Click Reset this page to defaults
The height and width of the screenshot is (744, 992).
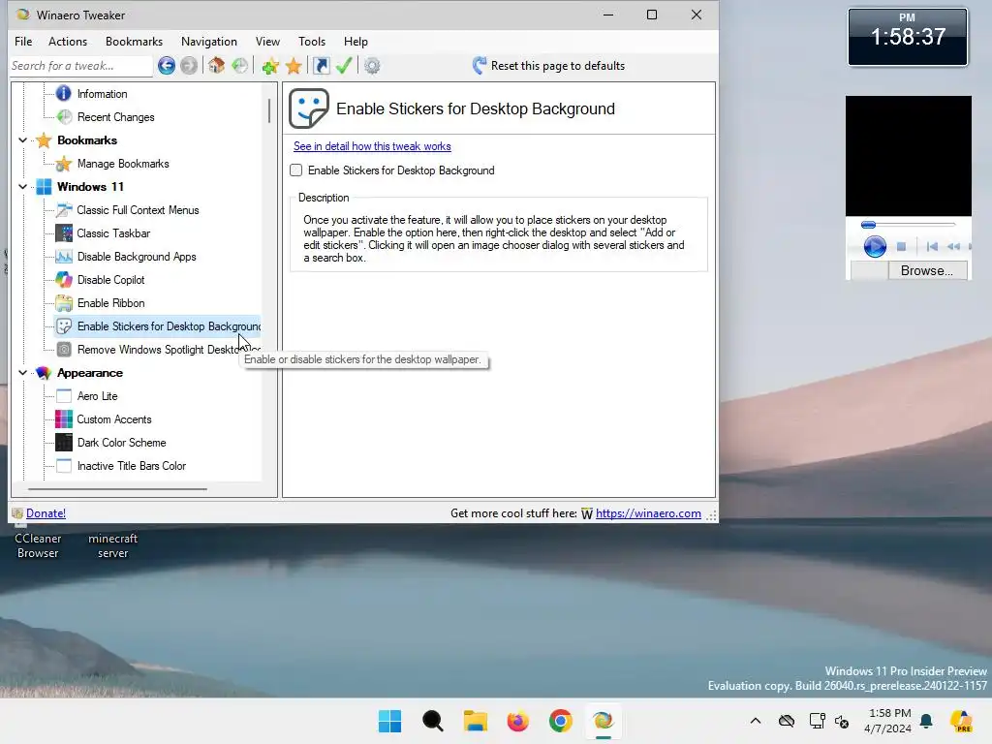coord(548,66)
